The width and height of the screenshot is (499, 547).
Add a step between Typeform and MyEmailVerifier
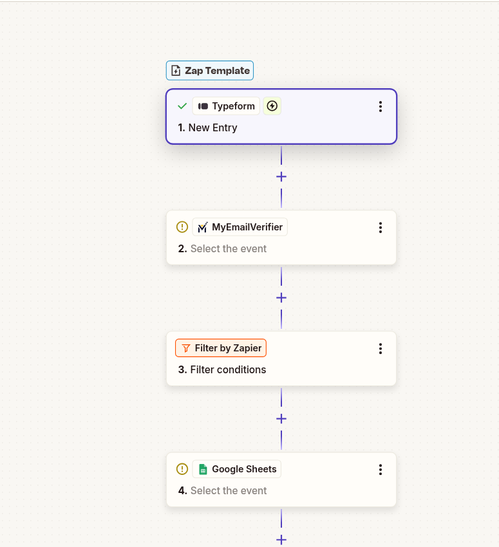(281, 176)
